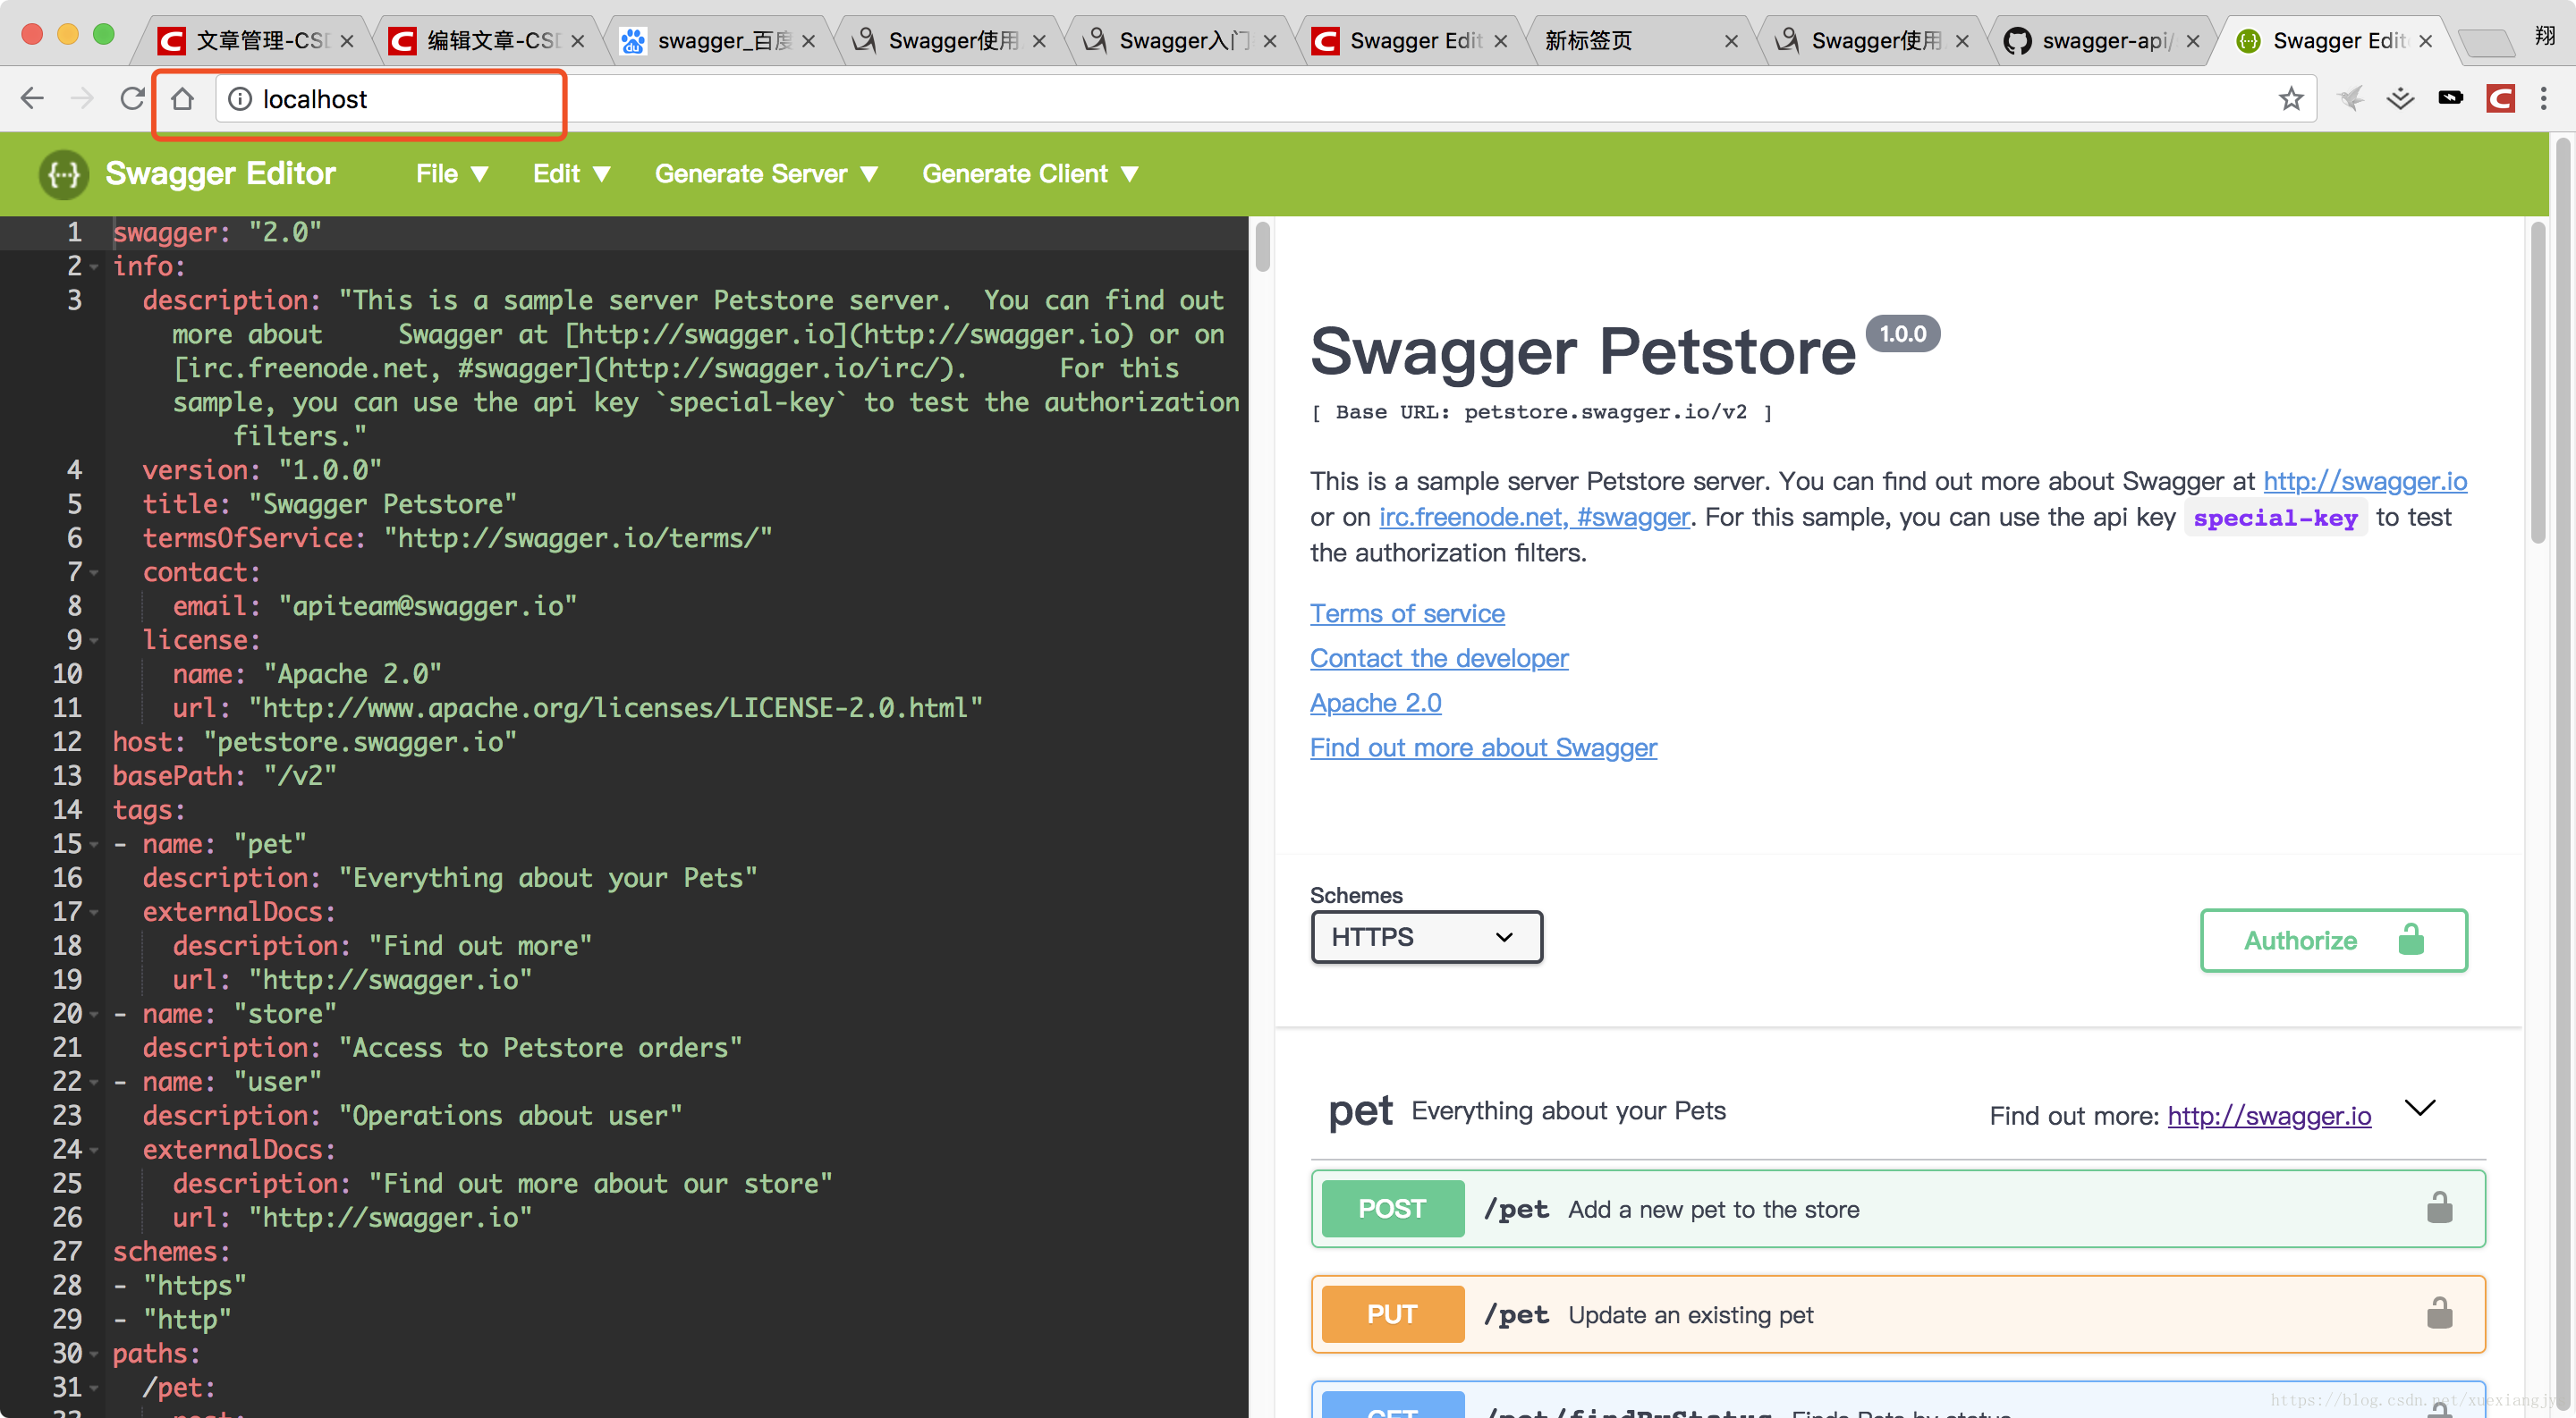Open the Terms of service link
Screen dimensions: 2576x1418
click(x=1406, y=612)
